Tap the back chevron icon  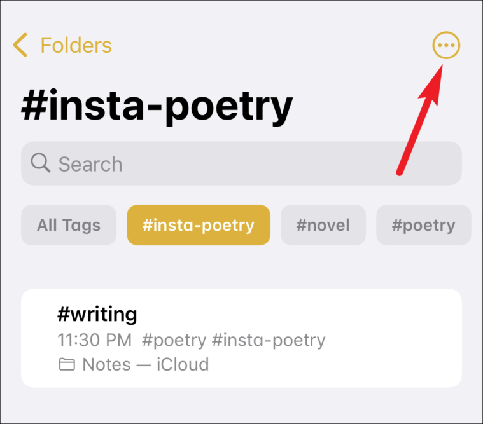[x=20, y=46]
